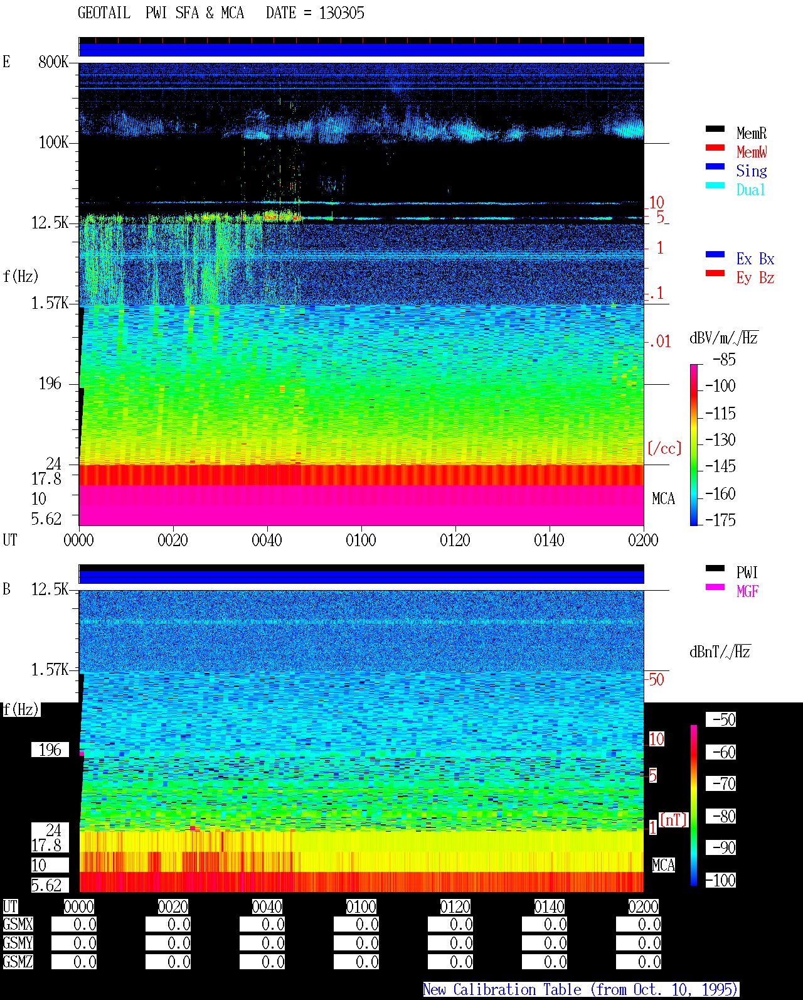Image resolution: width=803 pixels, height=1000 pixels.
Task: Click the 'E' panel letter label
Action: click(x=6, y=62)
